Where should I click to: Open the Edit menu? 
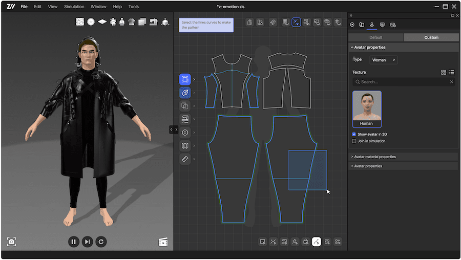point(37,7)
